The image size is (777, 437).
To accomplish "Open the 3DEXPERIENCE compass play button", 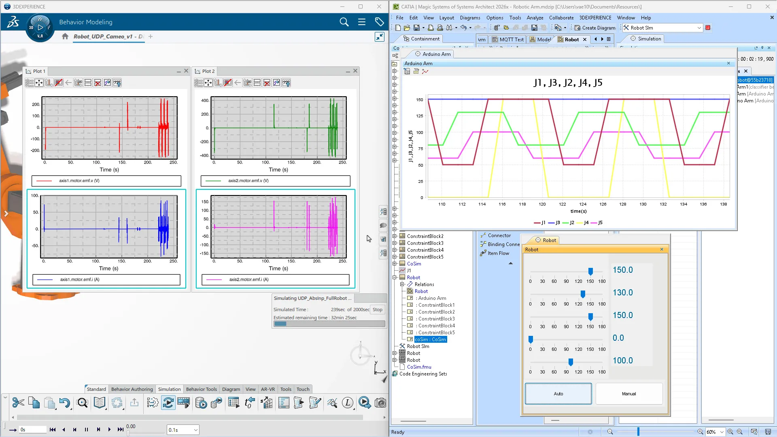I will (x=40, y=28).
